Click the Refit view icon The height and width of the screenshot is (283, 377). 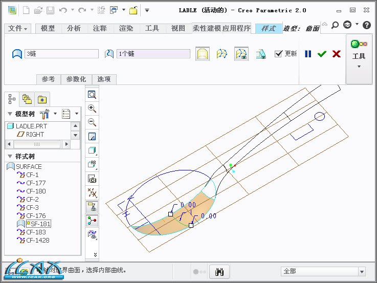(x=92, y=95)
